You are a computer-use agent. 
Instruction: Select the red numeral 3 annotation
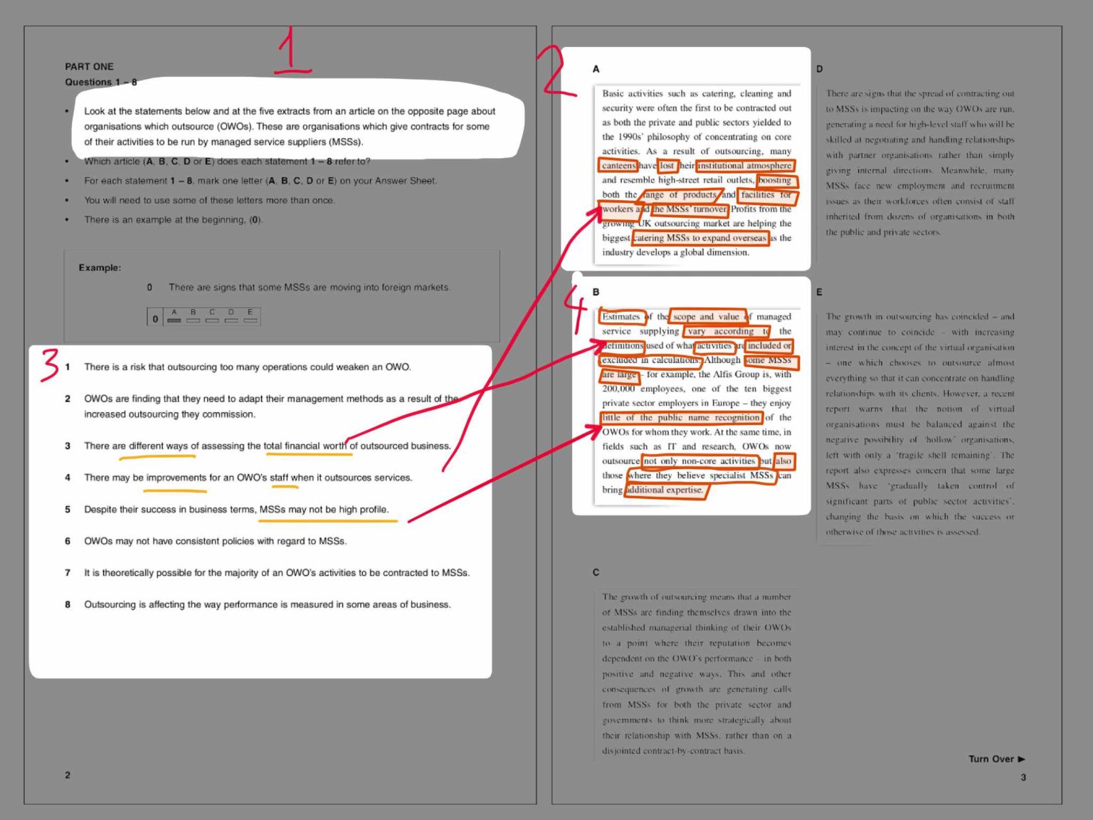click(x=48, y=364)
